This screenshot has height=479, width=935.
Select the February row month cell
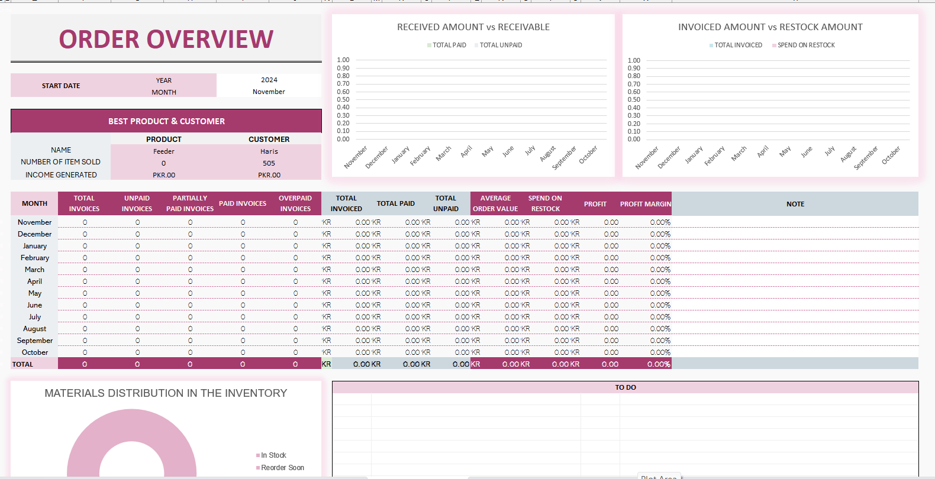[34, 258]
